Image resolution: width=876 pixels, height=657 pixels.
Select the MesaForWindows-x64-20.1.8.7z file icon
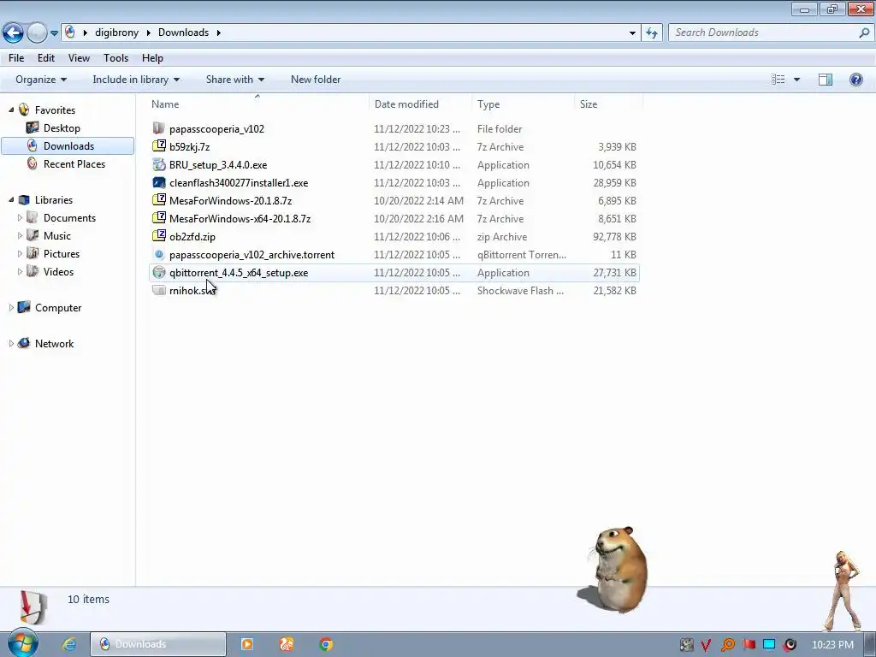(159, 218)
